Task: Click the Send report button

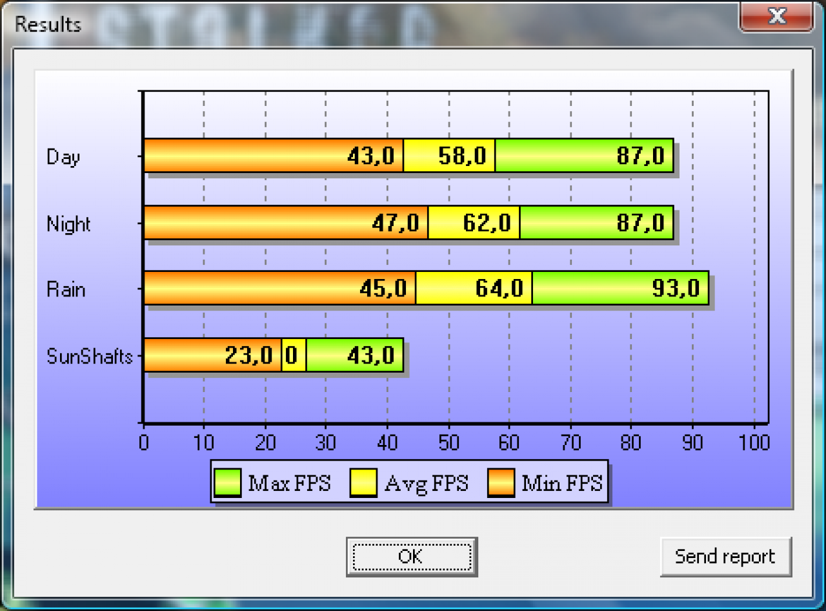Action: pyautogui.click(x=725, y=556)
